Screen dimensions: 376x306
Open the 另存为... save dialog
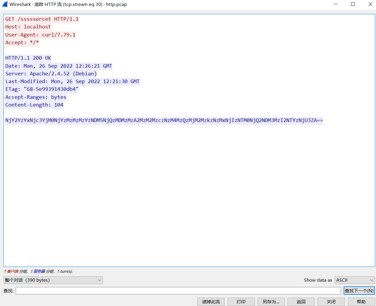click(271, 302)
